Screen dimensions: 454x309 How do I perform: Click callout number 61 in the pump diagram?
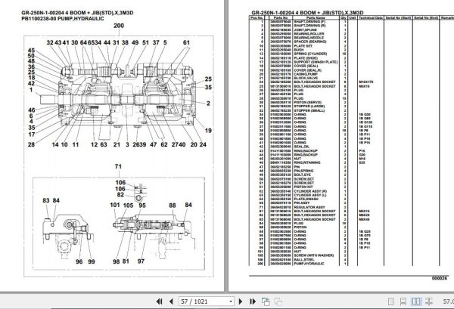[x=186, y=42]
